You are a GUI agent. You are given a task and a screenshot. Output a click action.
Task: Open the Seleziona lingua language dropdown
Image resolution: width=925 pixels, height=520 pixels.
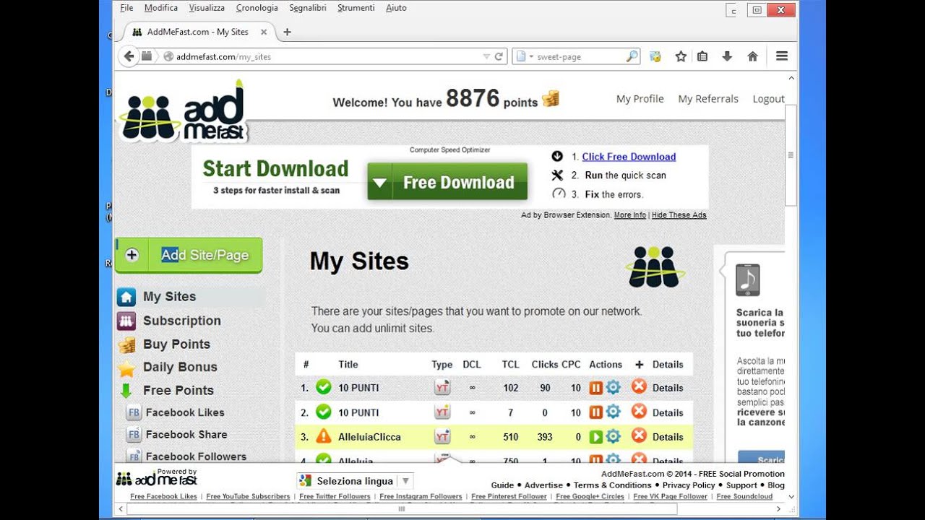click(355, 481)
